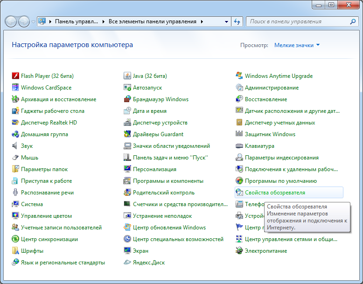This screenshot has width=363, height=284.
Task: Open Значки области уведомлений link
Action: [x=171, y=146]
